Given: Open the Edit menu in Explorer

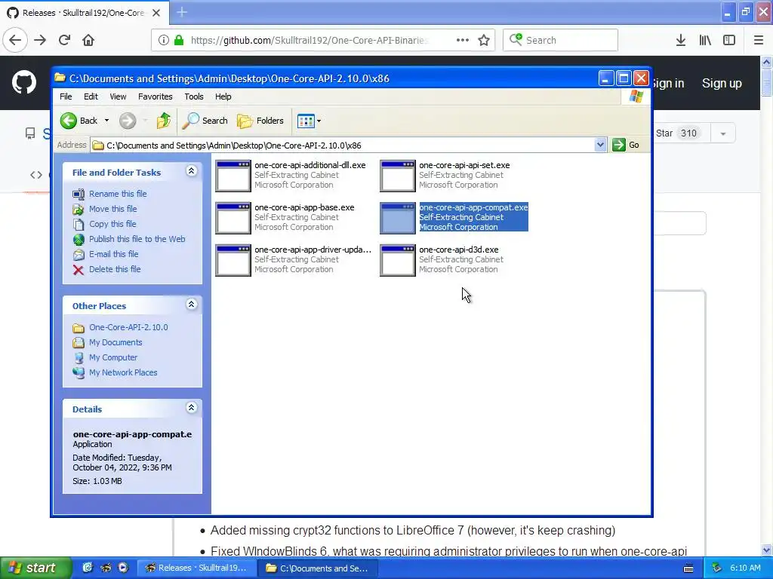Looking at the screenshot, I should click(x=91, y=96).
